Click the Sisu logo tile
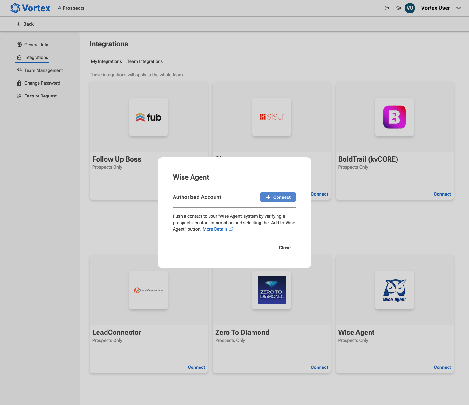 (272, 117)
